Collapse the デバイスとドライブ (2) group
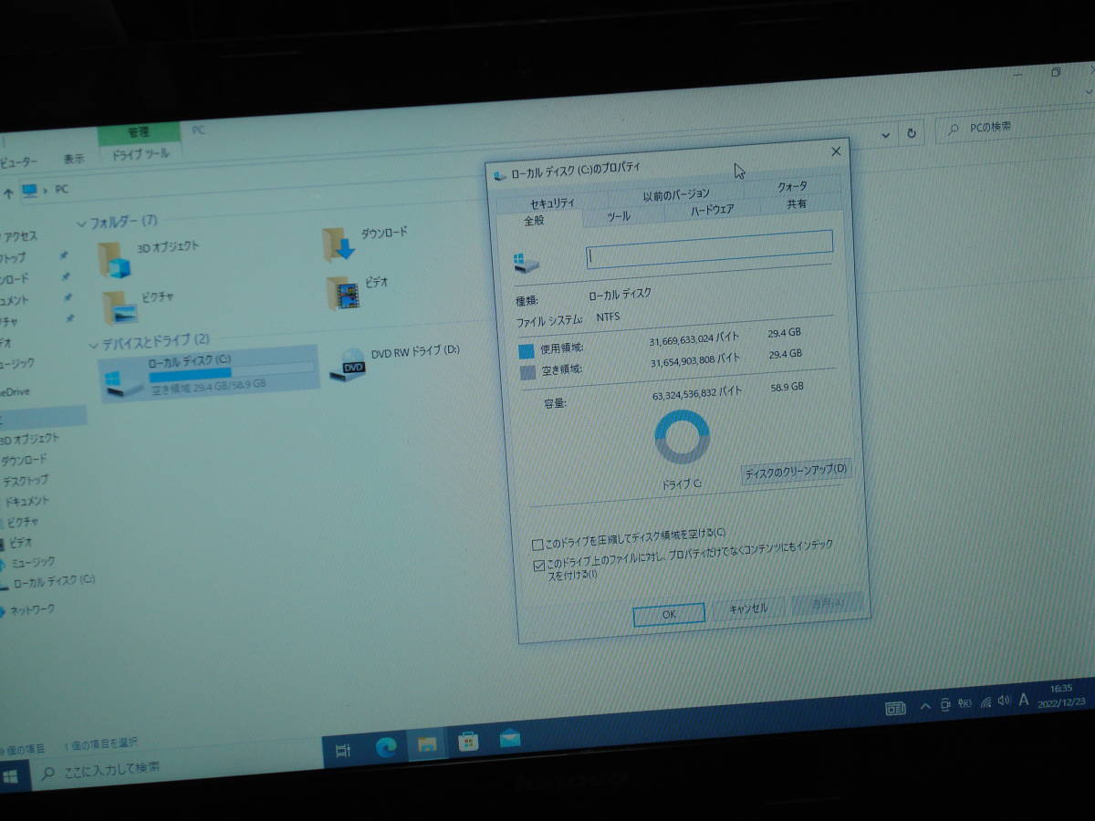Screen dimensions: 1095x821 93,346
